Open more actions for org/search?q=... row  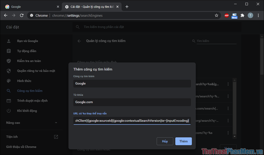click(x=228, y=121)
